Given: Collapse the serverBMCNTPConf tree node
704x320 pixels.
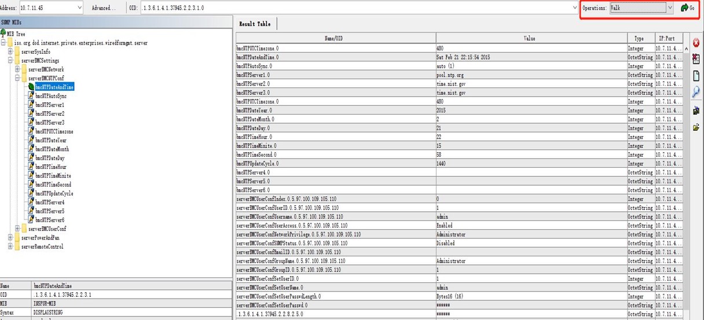Looking at the screenshot, I should 17,78.
